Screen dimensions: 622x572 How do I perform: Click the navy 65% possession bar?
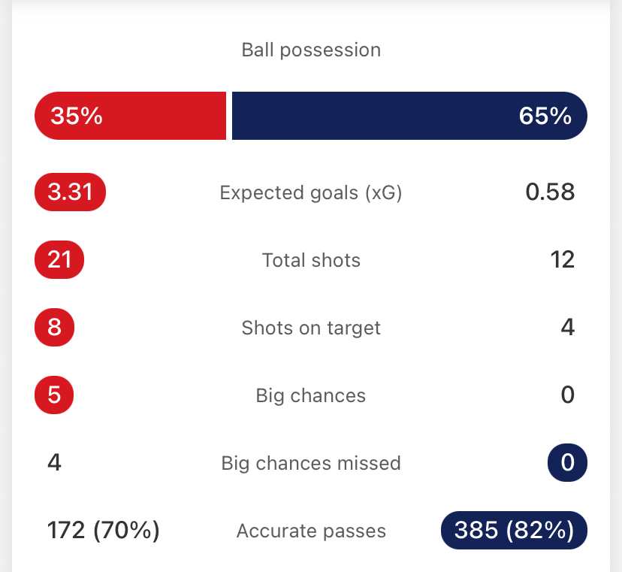(x=409, y=116)
